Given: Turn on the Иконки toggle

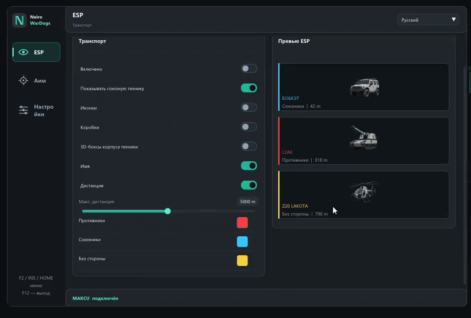Looking at the screenshot, I should point(249,107).
